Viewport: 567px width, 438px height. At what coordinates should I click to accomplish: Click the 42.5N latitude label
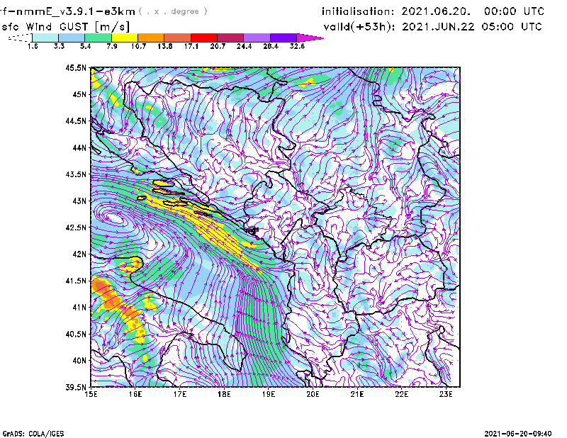tap(77, 228)
